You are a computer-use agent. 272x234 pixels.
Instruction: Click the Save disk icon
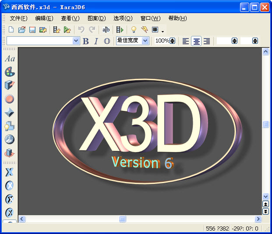pyautogui.click(x=32, y=30)
